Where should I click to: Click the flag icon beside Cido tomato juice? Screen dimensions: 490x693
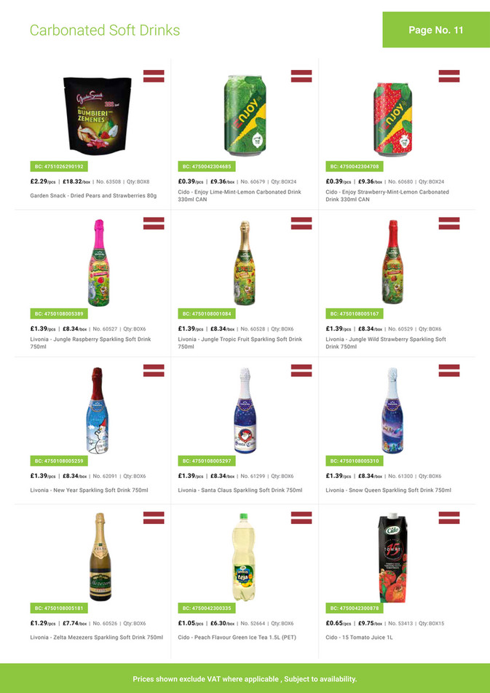[x=449, y=517]
